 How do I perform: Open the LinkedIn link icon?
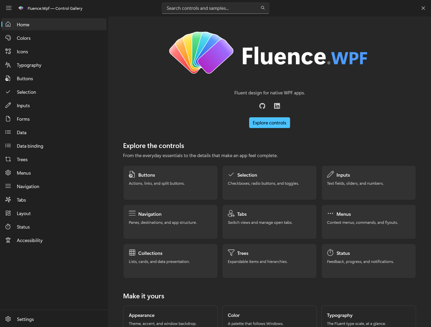click(277, 106)
